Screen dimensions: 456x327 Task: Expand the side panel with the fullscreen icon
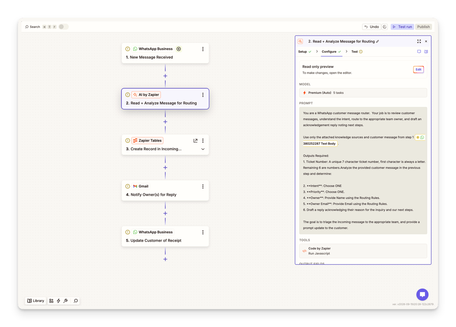coord(419,42)
